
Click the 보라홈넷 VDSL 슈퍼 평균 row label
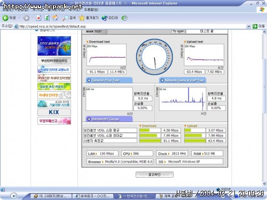point(110,130)
